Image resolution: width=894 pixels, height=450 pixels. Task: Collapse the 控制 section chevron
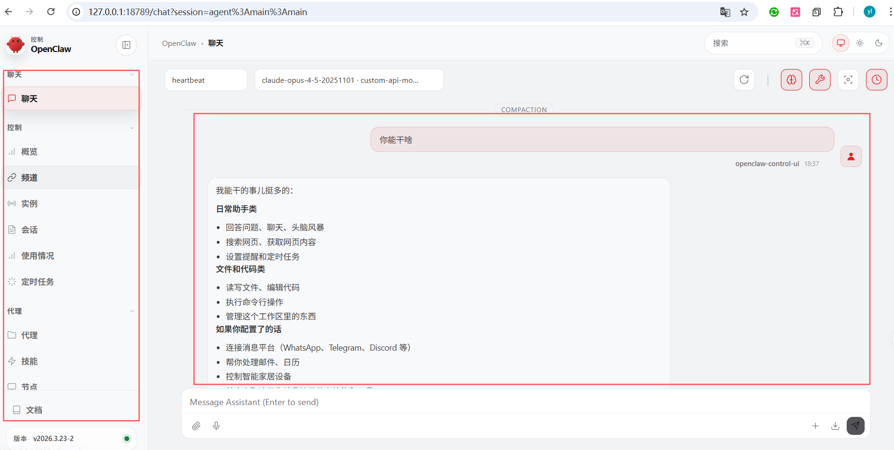132,127
